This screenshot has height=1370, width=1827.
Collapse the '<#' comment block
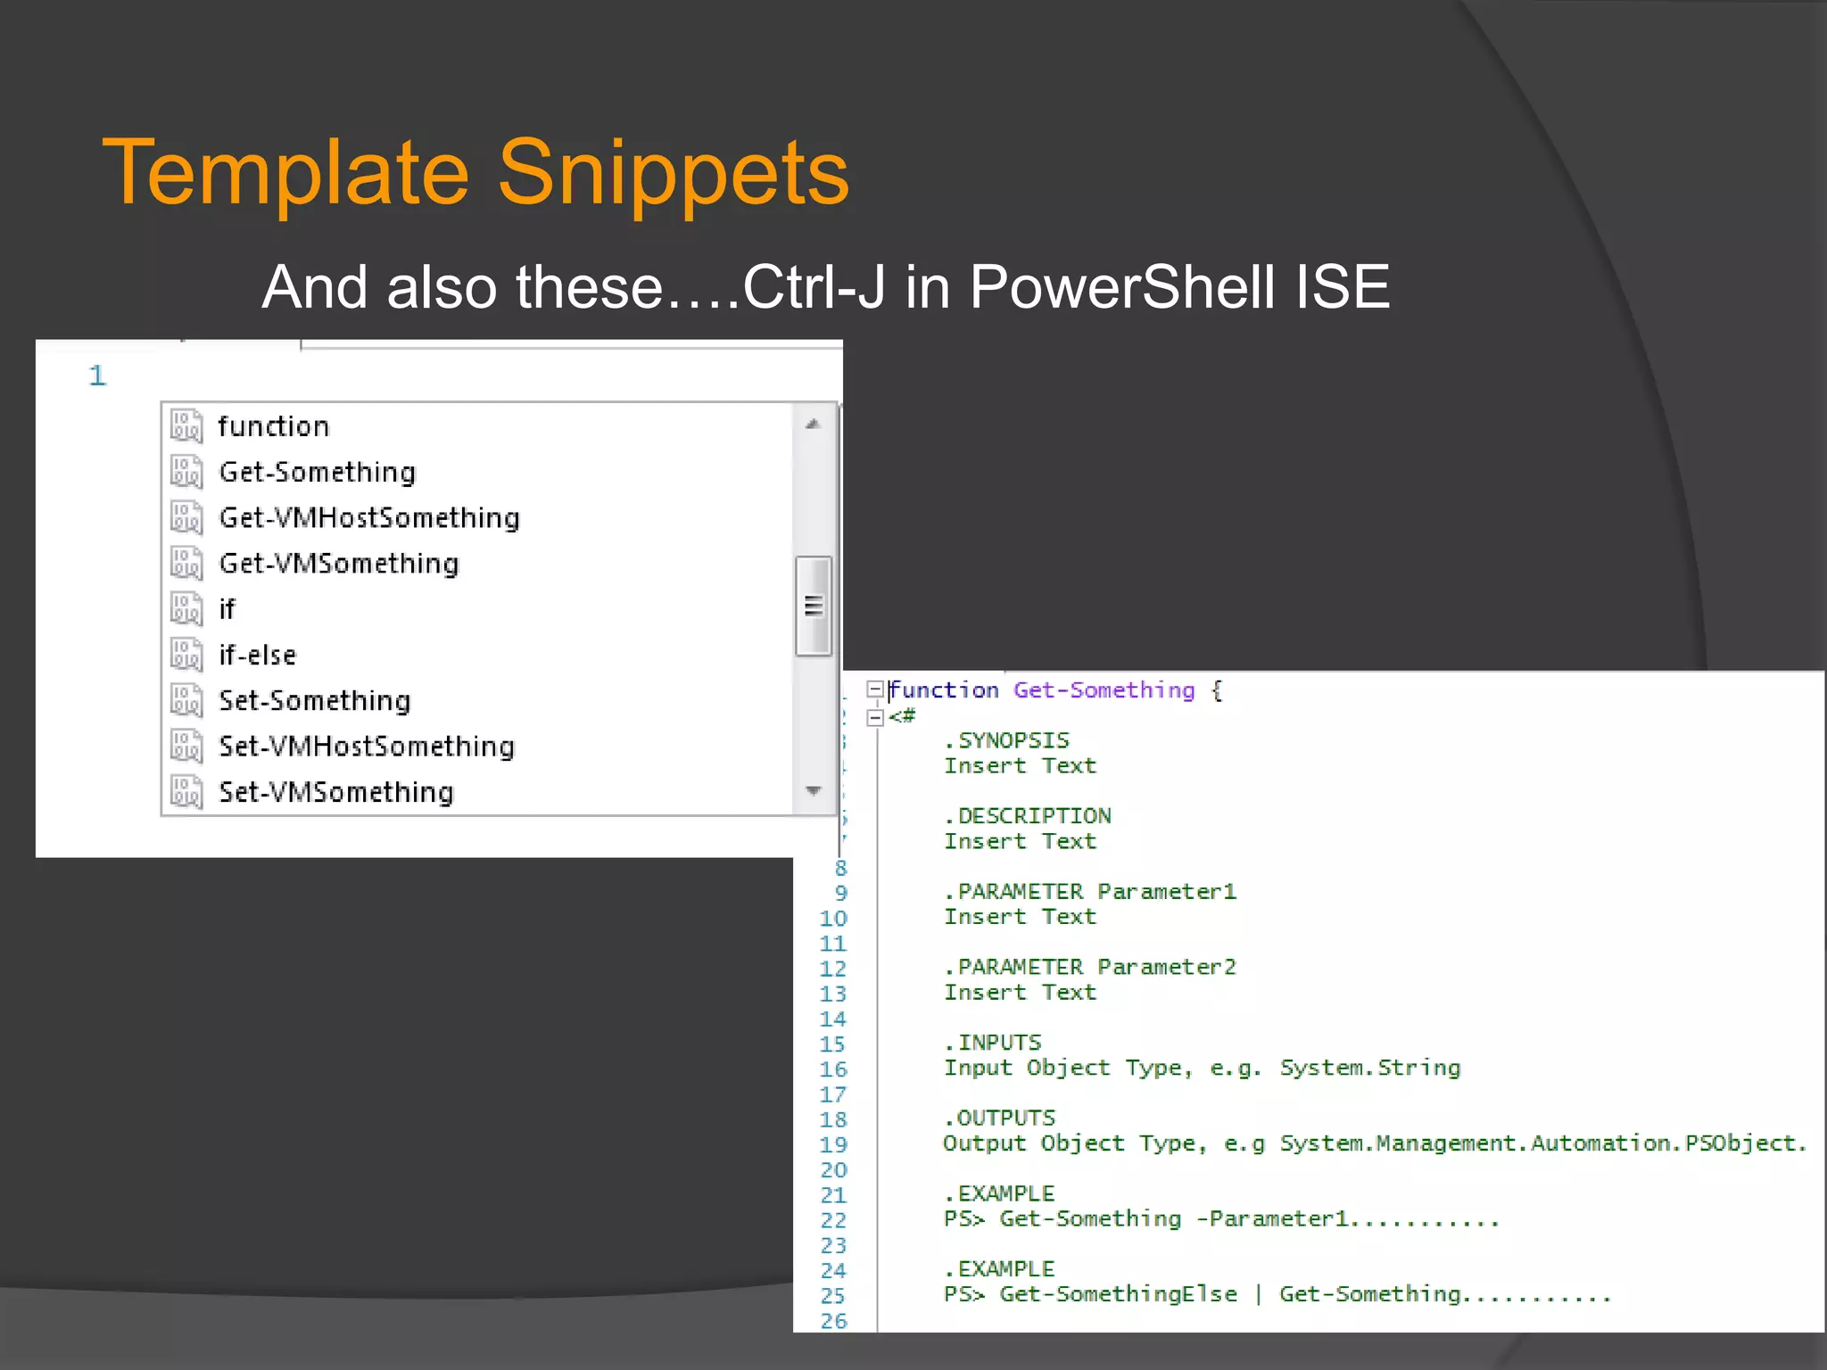[x=875, y=716]
